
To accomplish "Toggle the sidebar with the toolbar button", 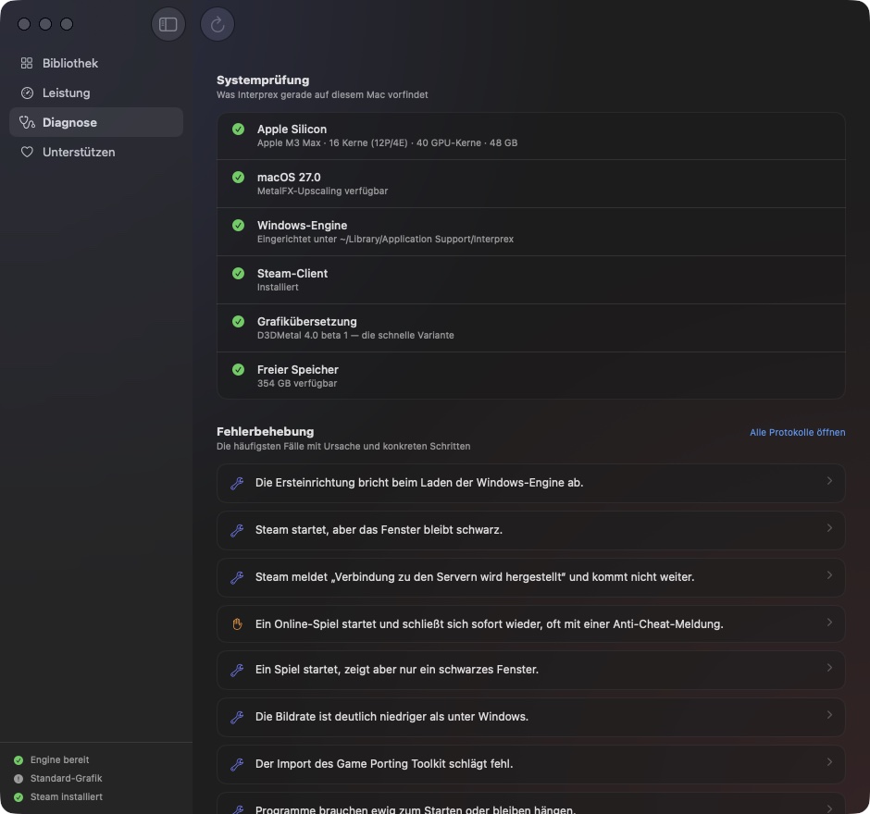I will coord(168,24).
